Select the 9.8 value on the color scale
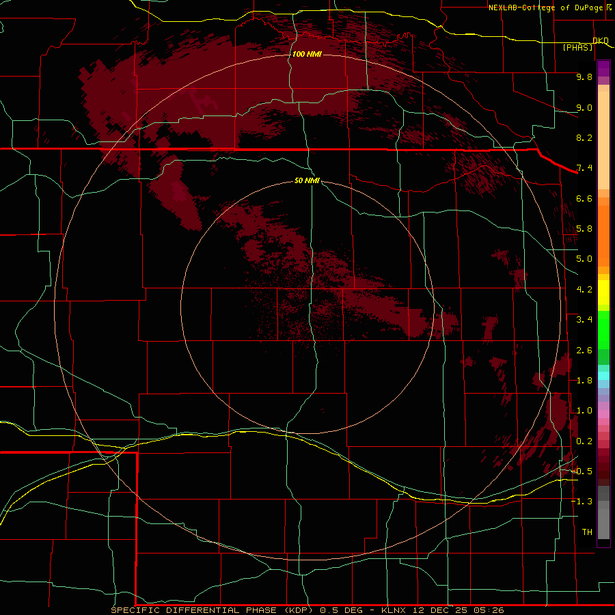The height and width of the screenshot is (615, 615). 584,77
